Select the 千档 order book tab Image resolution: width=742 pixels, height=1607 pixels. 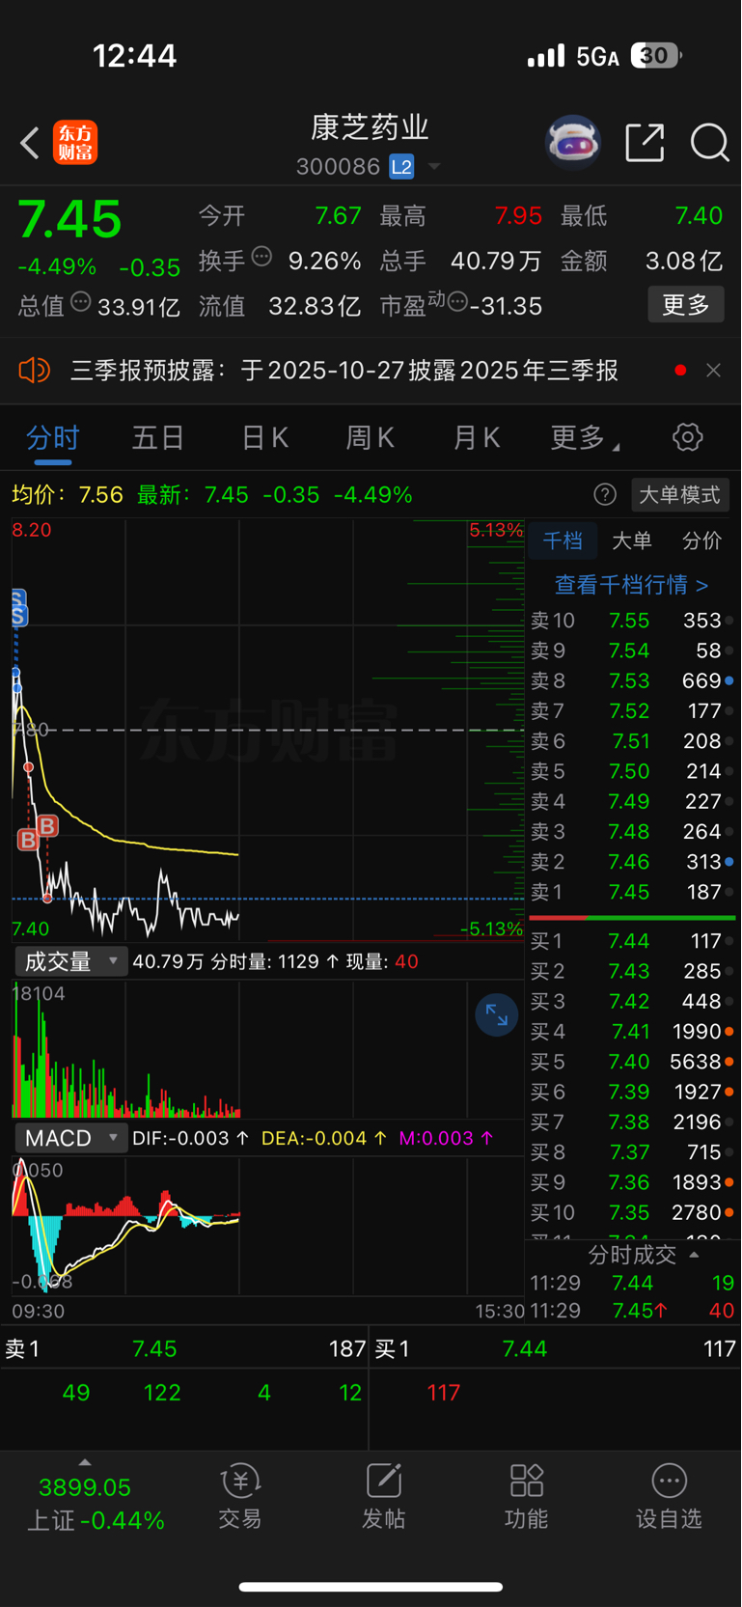point(563,540)
